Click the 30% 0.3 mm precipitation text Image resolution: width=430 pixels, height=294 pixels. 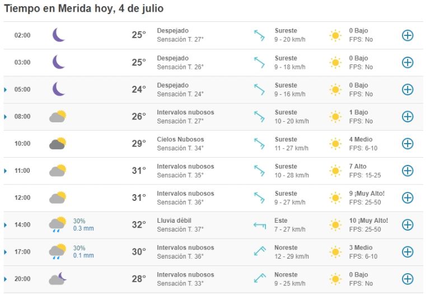pyautogui.click(x=83, y=224)
